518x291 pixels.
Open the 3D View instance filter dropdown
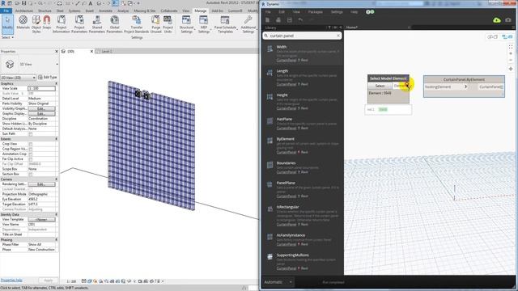18,78
